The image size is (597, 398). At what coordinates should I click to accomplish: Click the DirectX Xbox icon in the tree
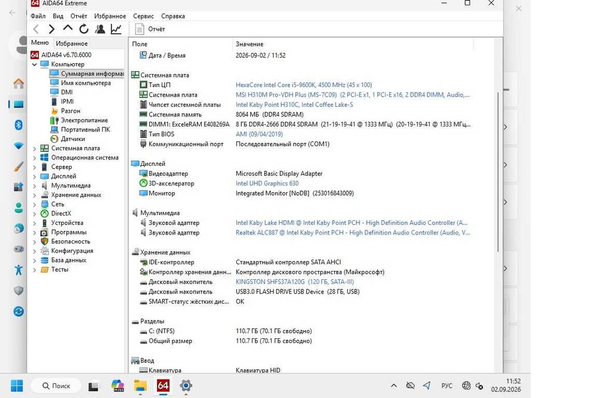click(x=45, y=214)
